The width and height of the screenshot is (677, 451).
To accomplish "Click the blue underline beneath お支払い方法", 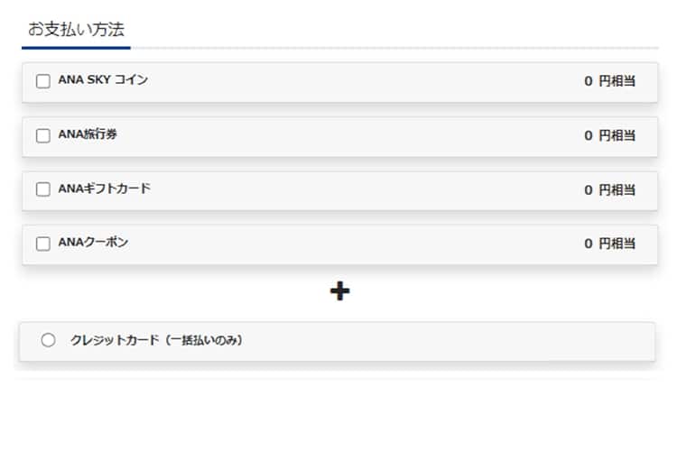I will [76, 47].
